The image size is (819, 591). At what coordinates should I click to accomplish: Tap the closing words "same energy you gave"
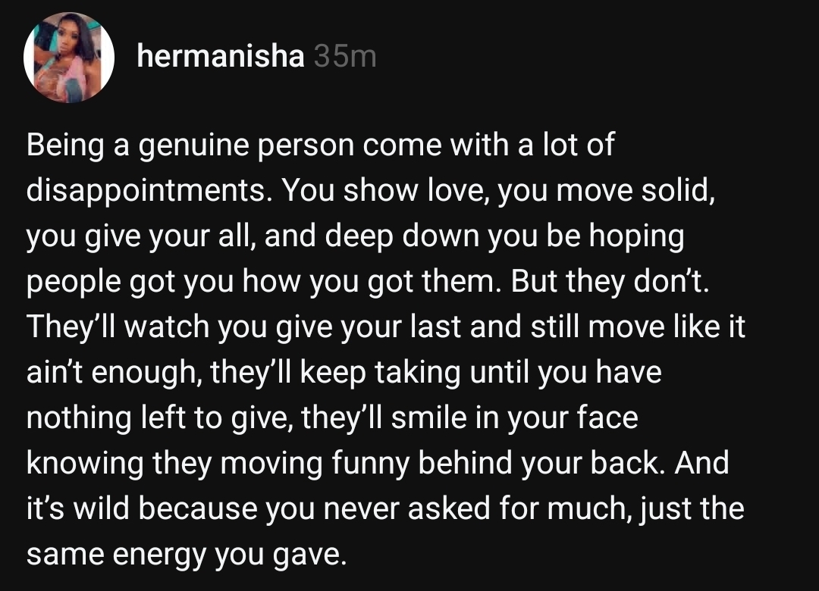(x=186, y=555)
